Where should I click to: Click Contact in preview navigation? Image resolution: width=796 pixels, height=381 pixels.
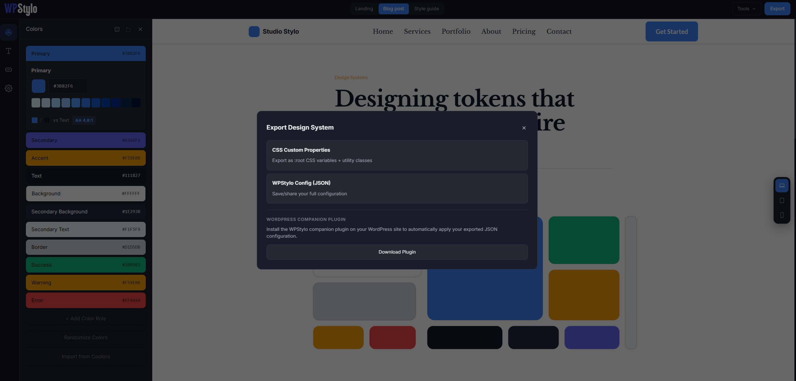point(559,31)
